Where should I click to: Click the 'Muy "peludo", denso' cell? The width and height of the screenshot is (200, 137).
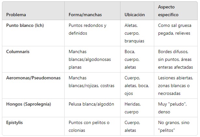172,108
